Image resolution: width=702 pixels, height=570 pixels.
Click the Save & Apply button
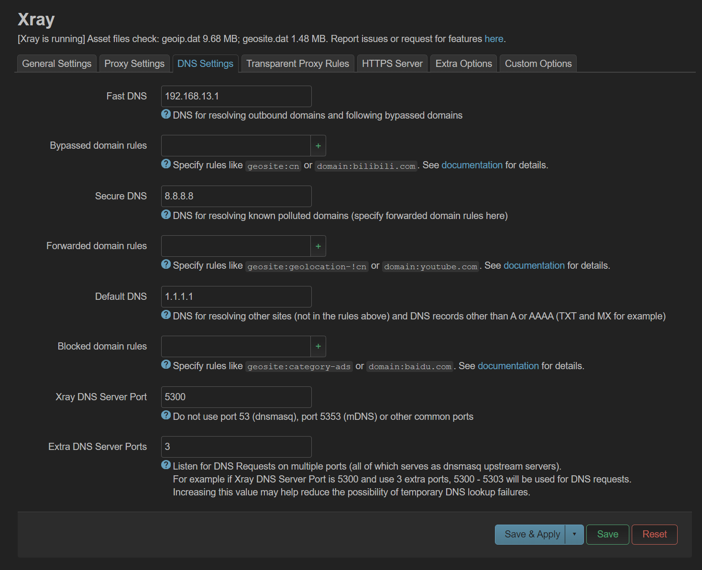[530, 535]
